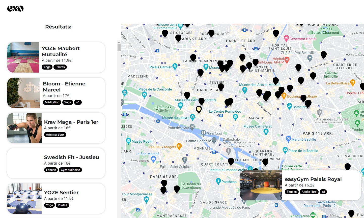This screenshot has height=218, width=364.
Task: Expand the +1 tag on Bloom card
Action: (78, 102)
